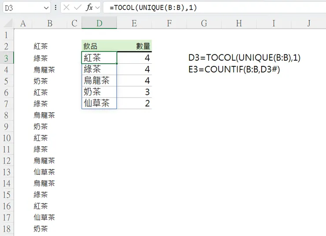Select cell B16 containing 紅茶
Viewport: 326px width, 236px height.
click(x=49, y=206)
